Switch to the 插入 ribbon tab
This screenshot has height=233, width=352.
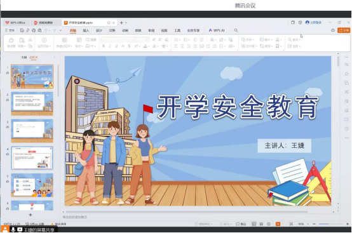(86, 30)
